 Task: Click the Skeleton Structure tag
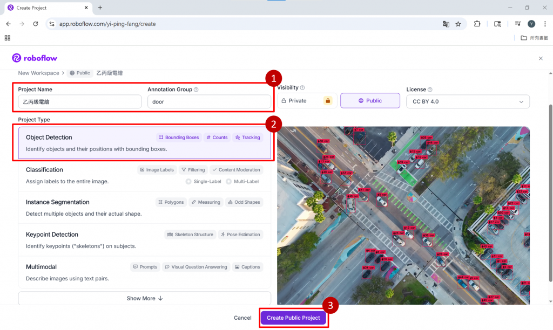tap(190, 235)
